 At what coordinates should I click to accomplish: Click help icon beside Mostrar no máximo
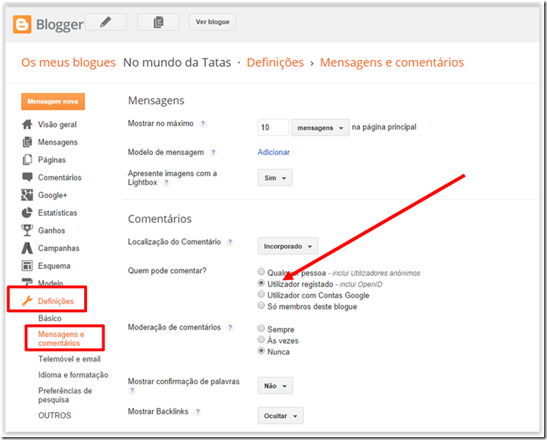click(203, 124)
